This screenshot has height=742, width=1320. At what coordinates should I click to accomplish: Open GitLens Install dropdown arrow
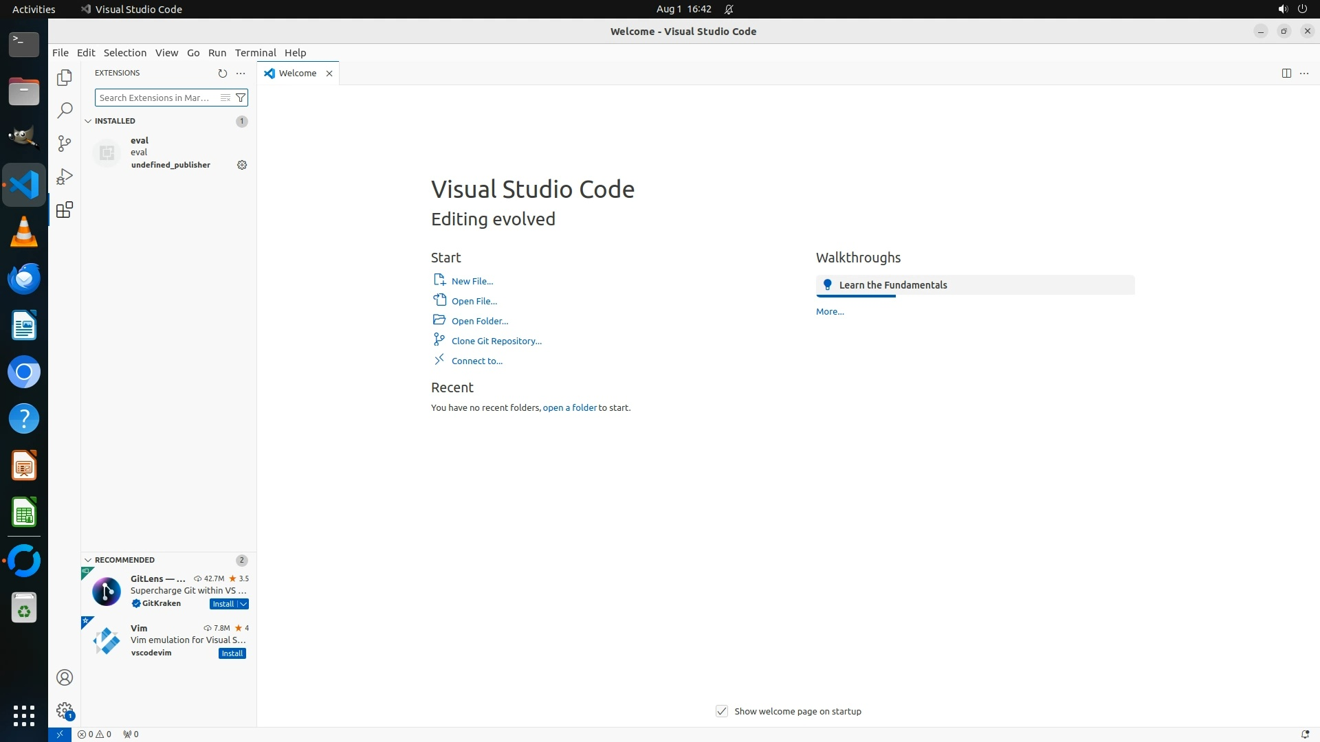pyautogui.click(x=243, y=604)
